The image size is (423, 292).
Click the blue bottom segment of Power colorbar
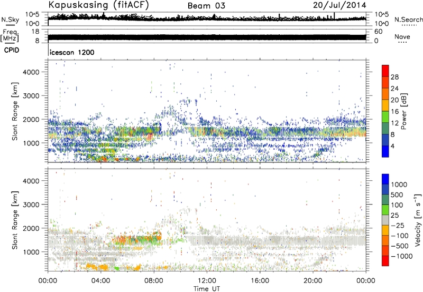click(385, 151)
